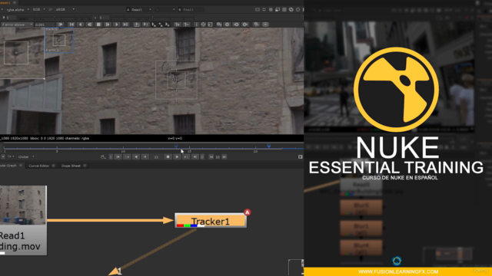Click the loop mode icon in timeline
492x276 pixels.
(103, 156)
